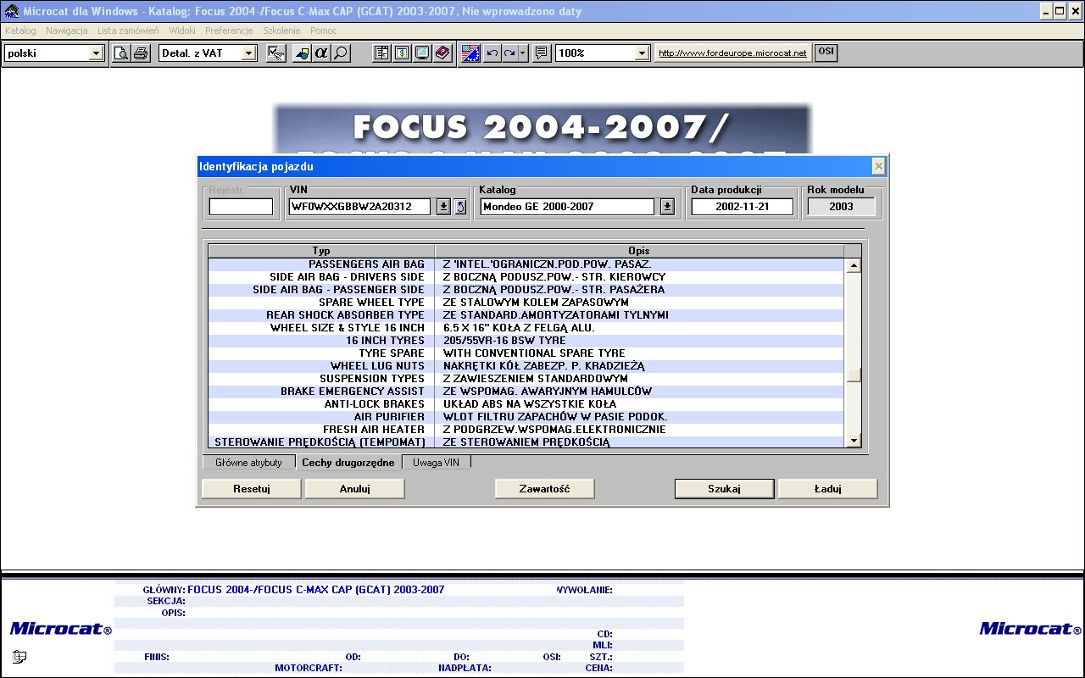Close the Identyfikacja pojazdu dialog
Image resolution: width=1085 pixels, height=678 pixels.
pos(879,166)
